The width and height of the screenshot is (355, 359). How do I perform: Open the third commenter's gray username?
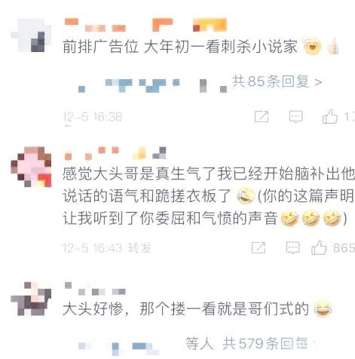[x=95, y=289]
